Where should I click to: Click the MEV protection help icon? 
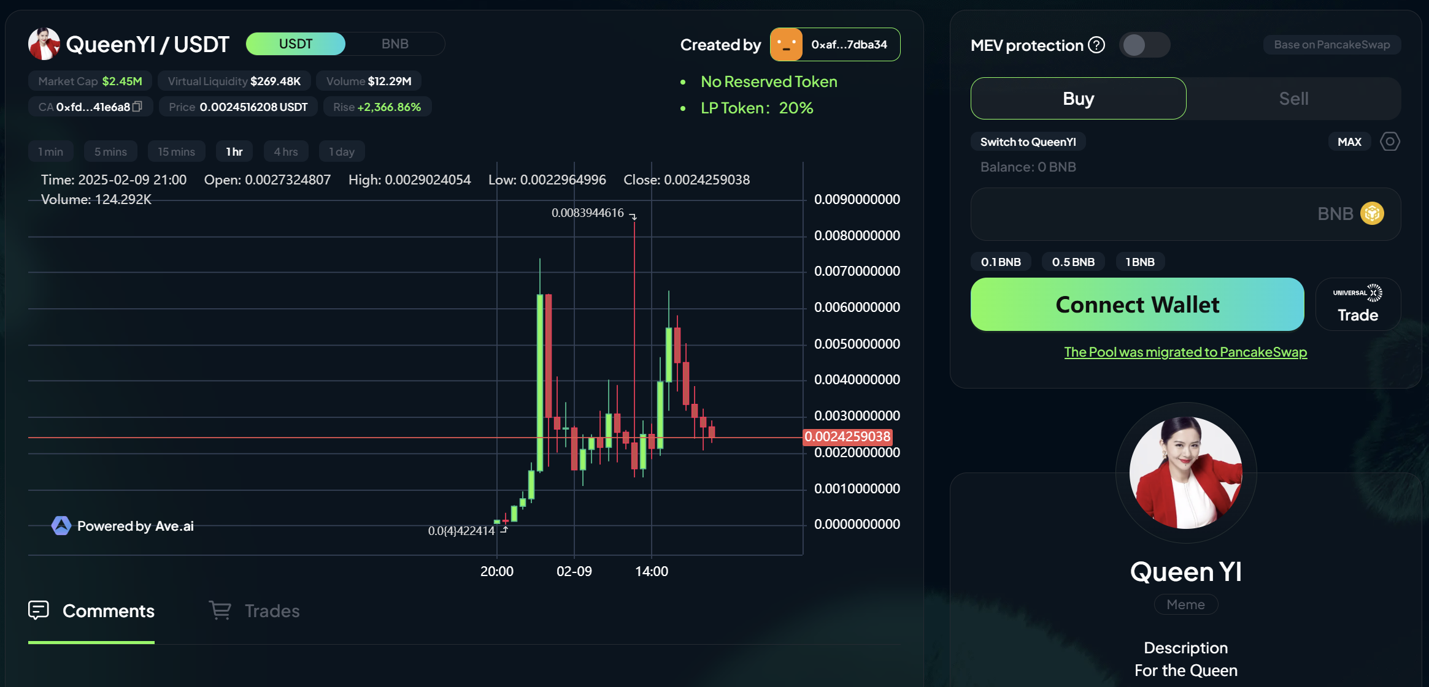coord(1096,45)
